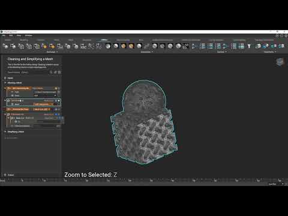This screenshot has width=288, height=216.
Task: Open the Edit menu
Action: (11, 35)
